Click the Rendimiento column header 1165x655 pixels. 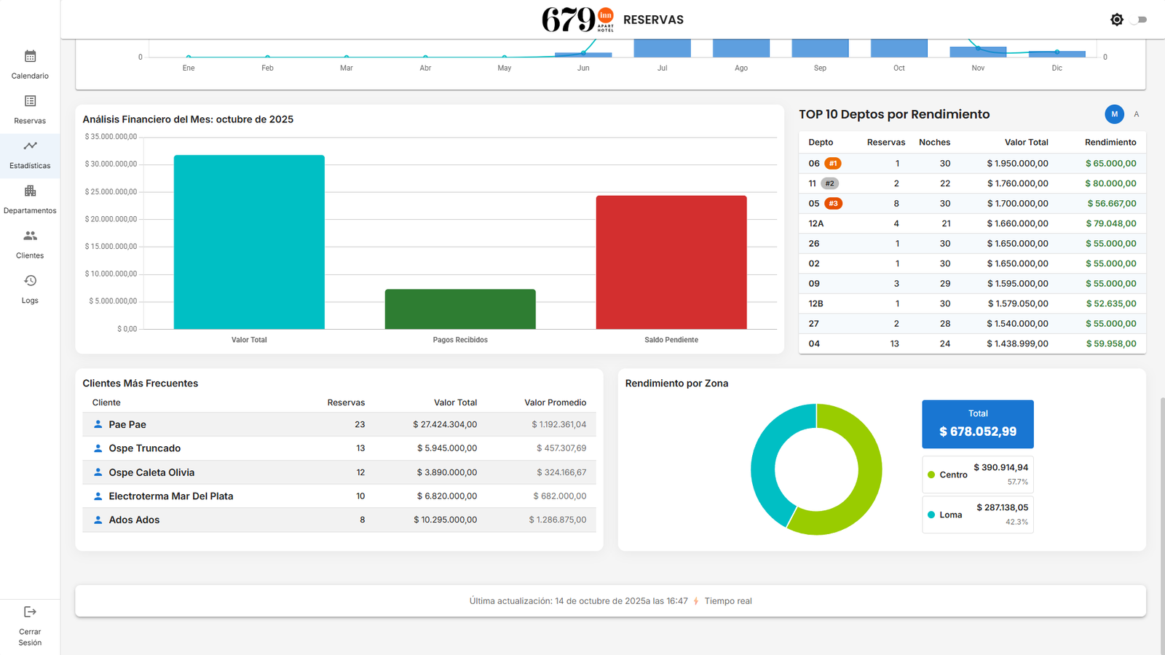(x=1110, y=143)
